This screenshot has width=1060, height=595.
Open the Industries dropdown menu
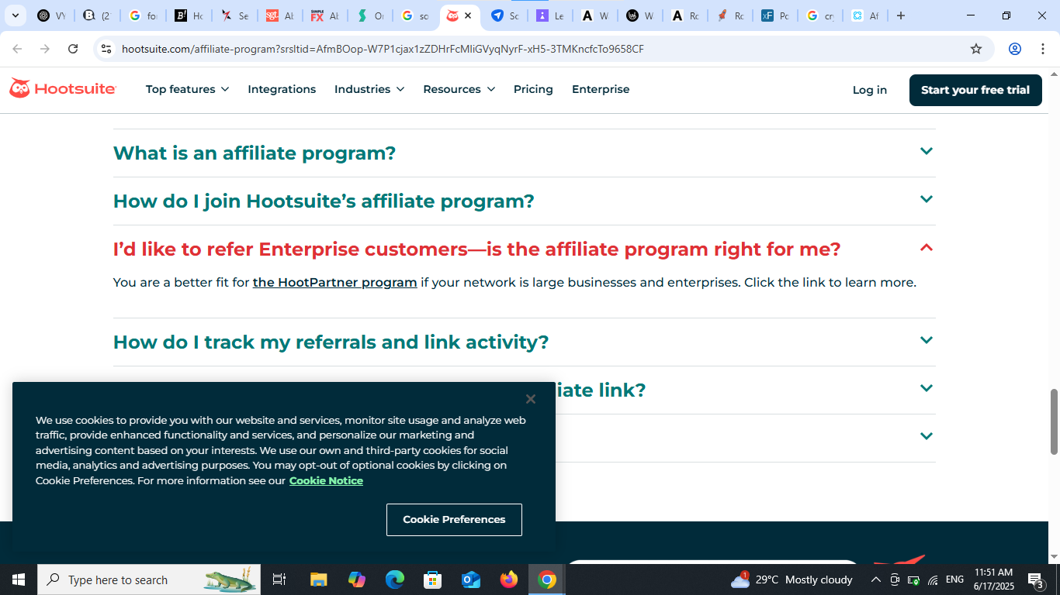click(369, 89)
